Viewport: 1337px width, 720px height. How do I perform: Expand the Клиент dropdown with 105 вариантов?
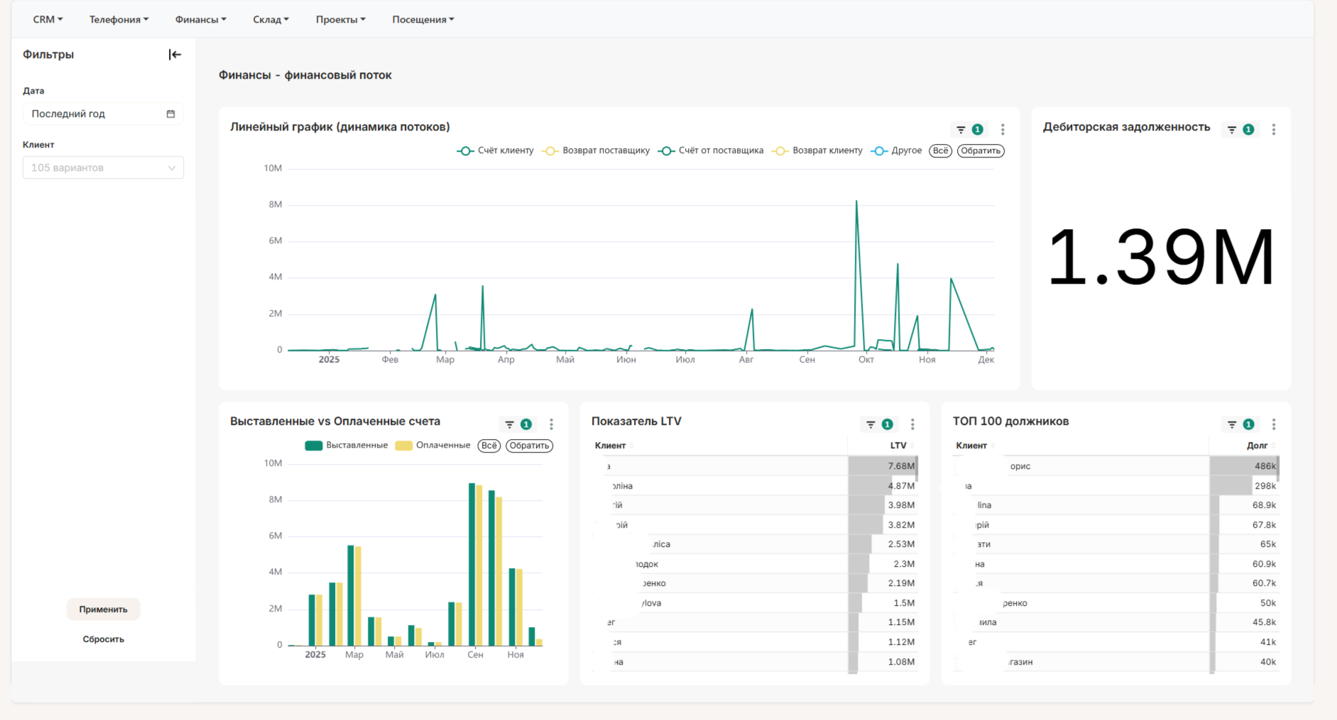click(104, 167)
